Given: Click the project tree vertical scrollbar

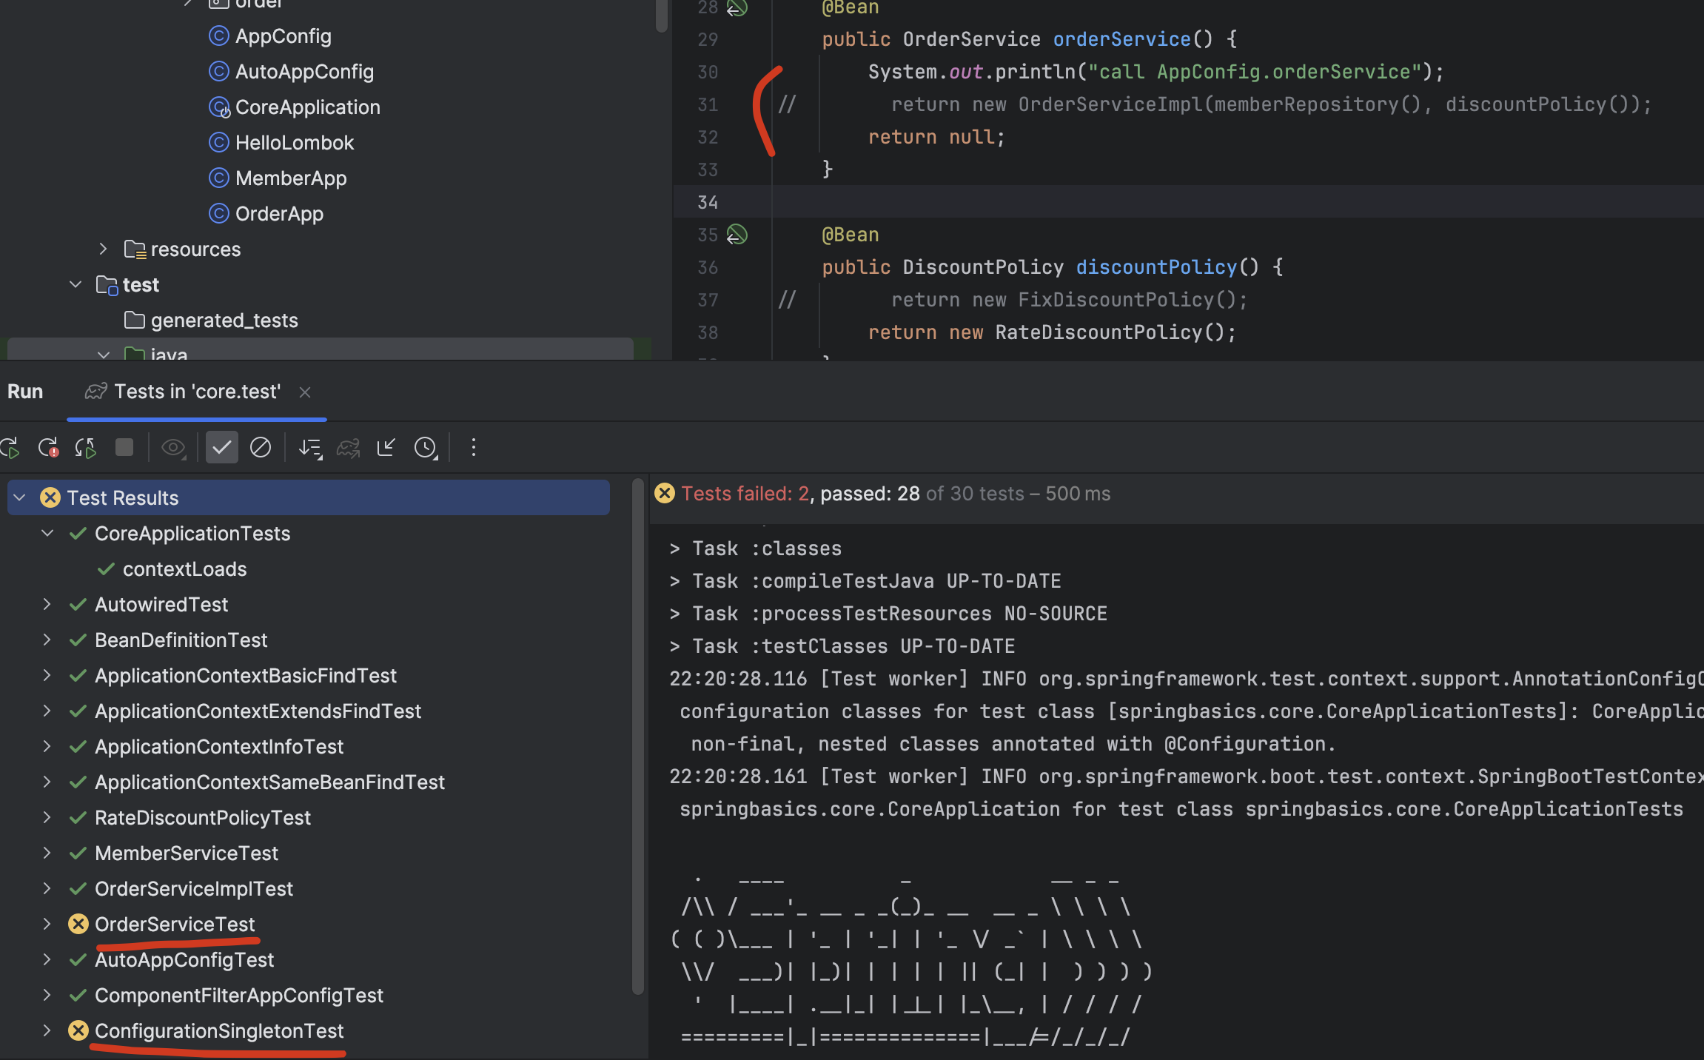Looking at the screenshot, I should (x=661, y=15).
